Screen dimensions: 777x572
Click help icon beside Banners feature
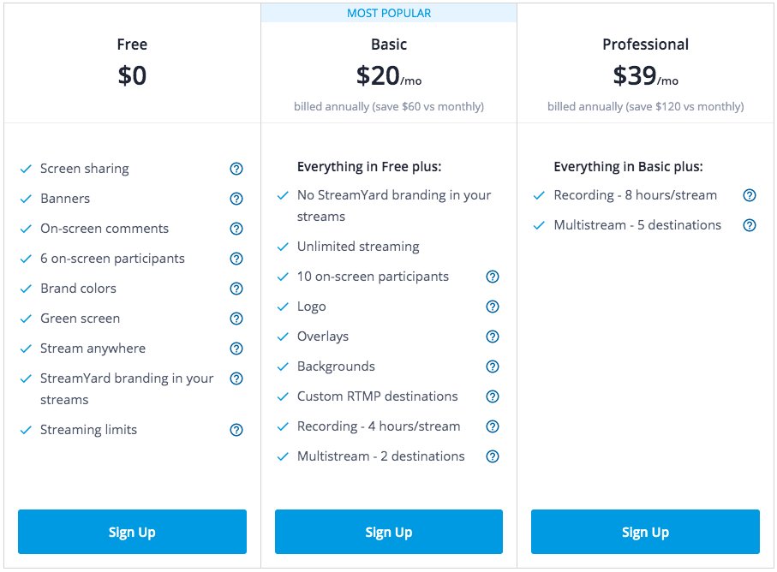point(236,199)
